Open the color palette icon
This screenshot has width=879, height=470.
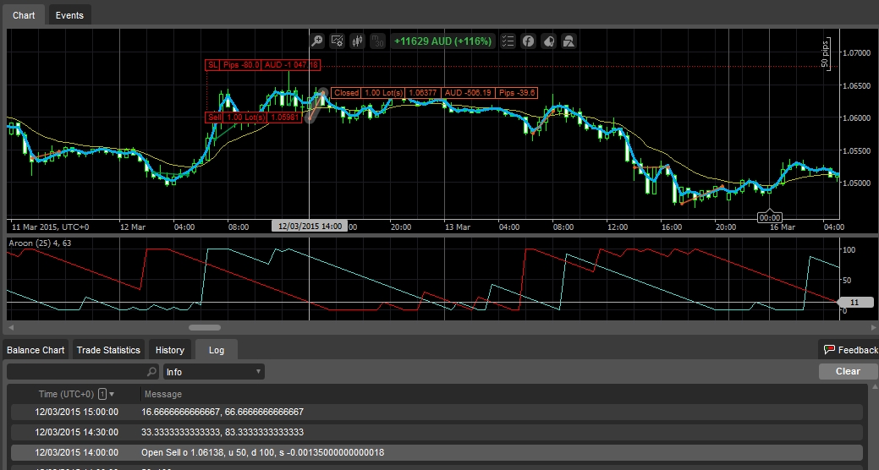(549, 41)
